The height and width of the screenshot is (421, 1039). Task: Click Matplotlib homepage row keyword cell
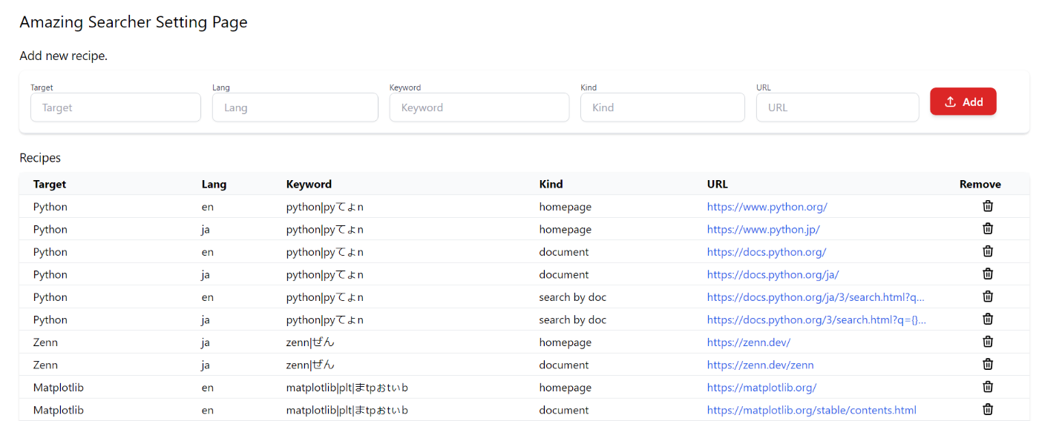[x=347, y=388]
